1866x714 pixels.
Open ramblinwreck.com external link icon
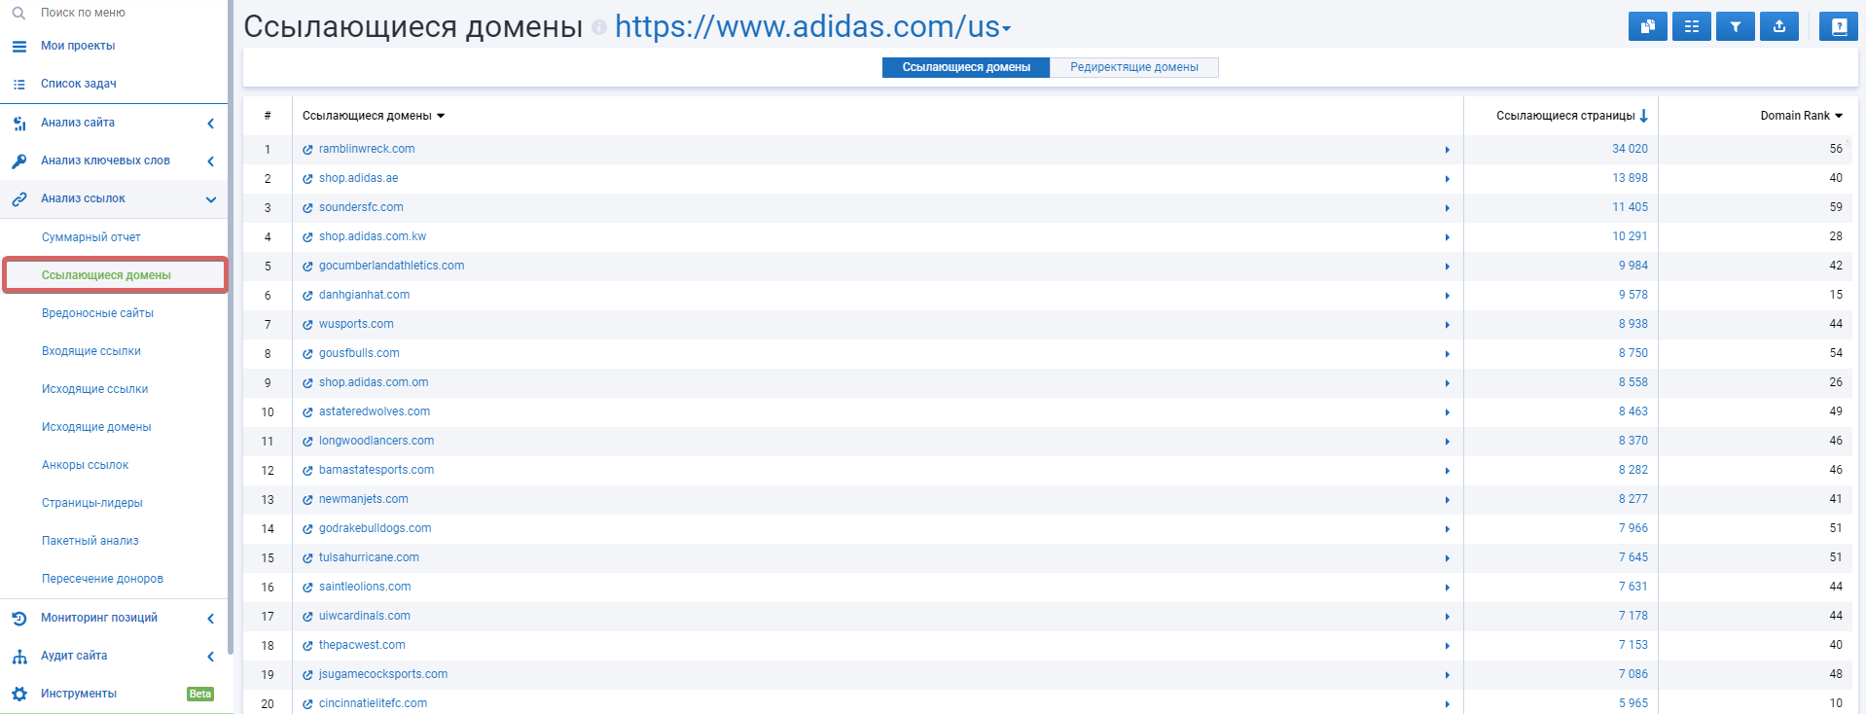tap(307, 150)
